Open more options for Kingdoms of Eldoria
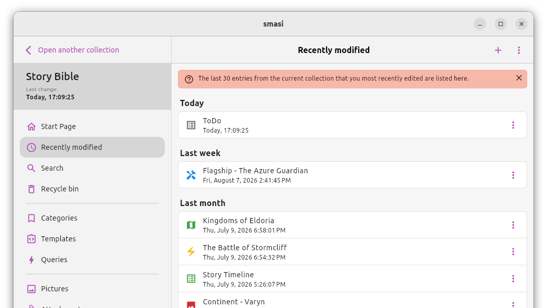The image size is (547, 308). coord(513,225)
